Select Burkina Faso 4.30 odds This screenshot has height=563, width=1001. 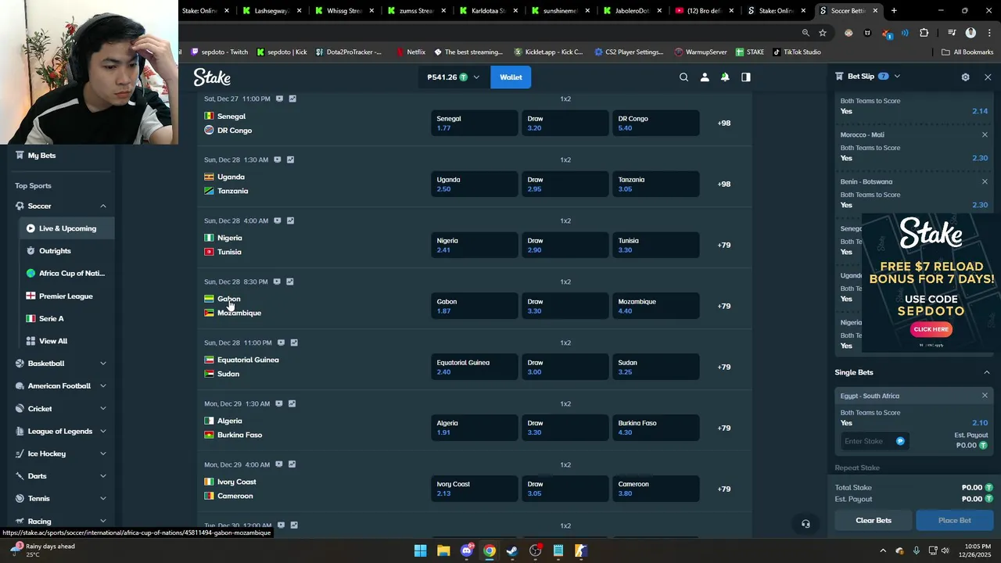pos(655,428)
